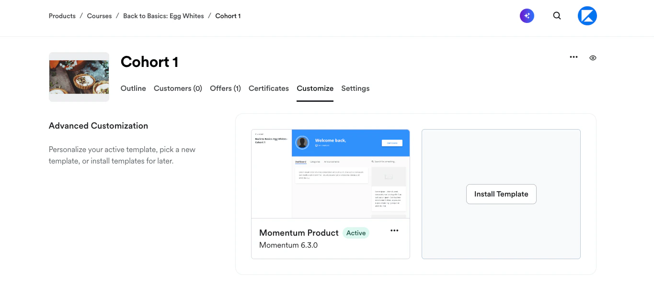Click the Active status badge
This screenshot has width=654, height=284.
[356, 233]
